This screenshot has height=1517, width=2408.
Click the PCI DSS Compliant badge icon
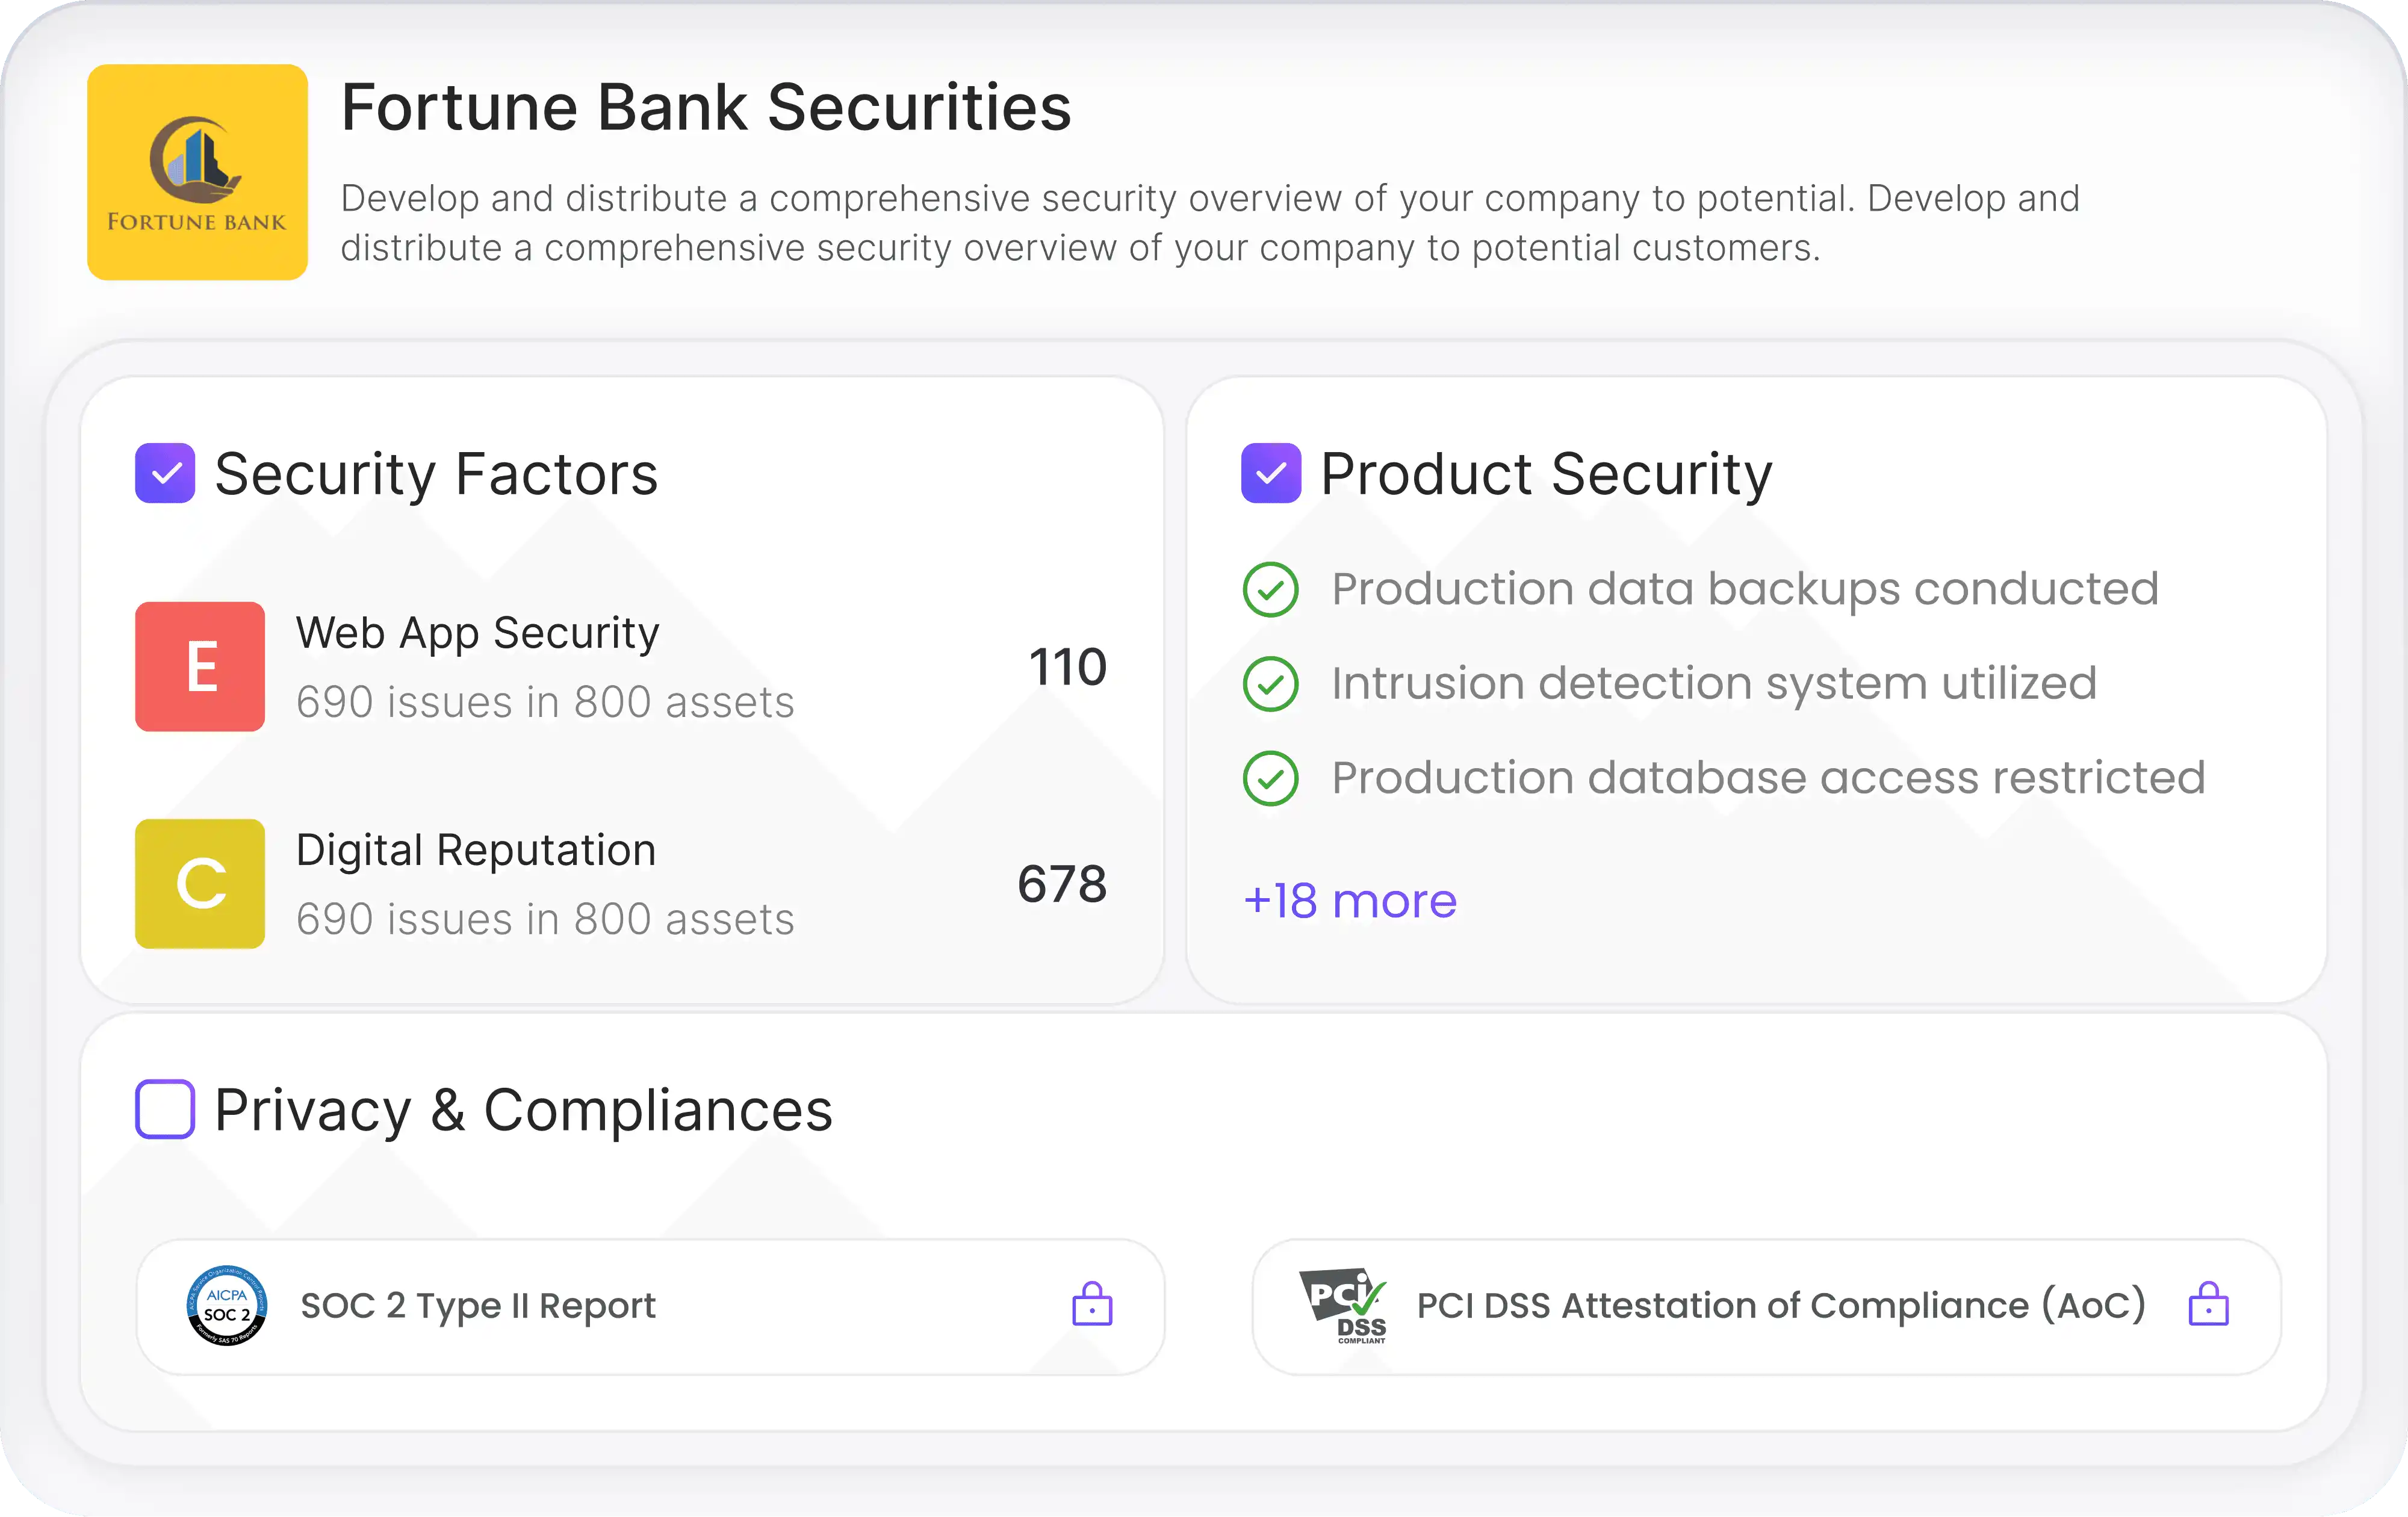pos(1344,1305)
